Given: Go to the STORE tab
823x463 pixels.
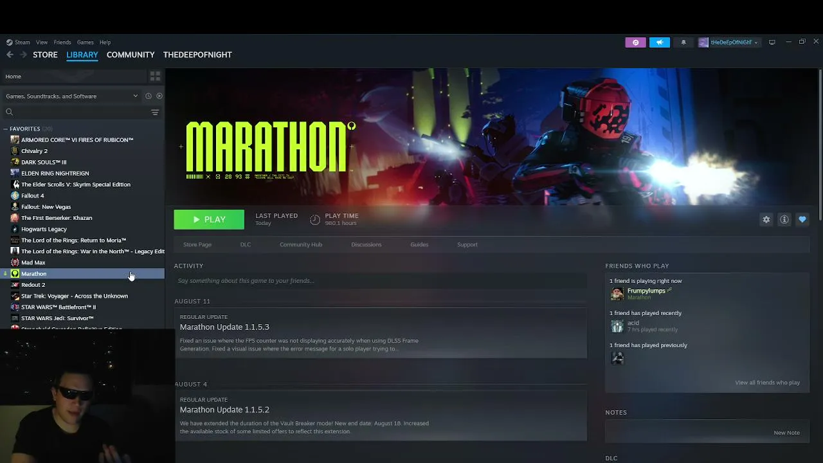Looking at the screenshot, I should (45, 55).
